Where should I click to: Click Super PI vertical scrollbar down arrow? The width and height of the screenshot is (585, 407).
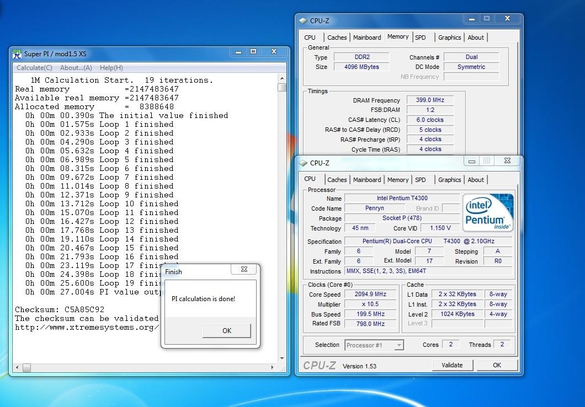[x=282, y=358]
